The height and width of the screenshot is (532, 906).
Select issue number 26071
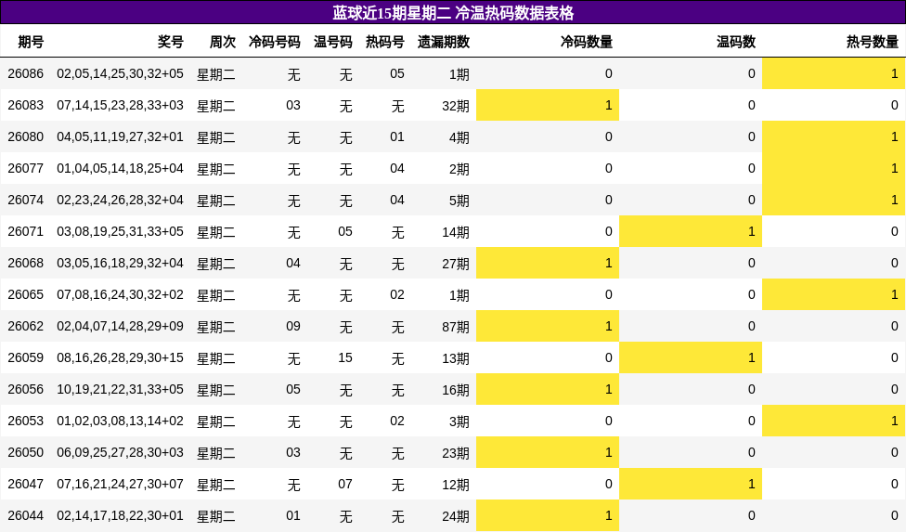(x=25, y=231)
